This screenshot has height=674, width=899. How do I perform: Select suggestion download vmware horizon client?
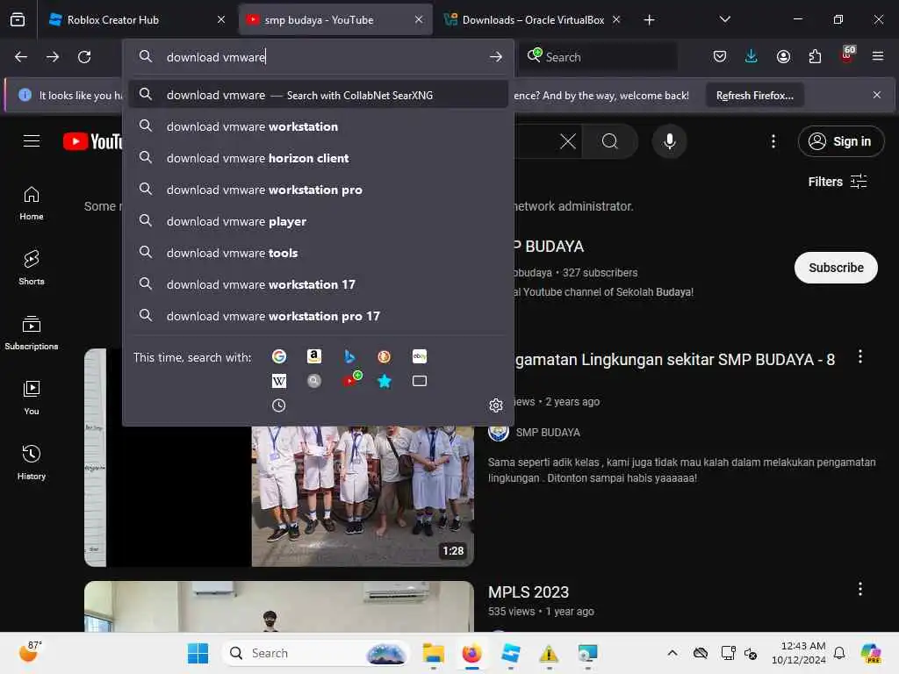point(318,158)
